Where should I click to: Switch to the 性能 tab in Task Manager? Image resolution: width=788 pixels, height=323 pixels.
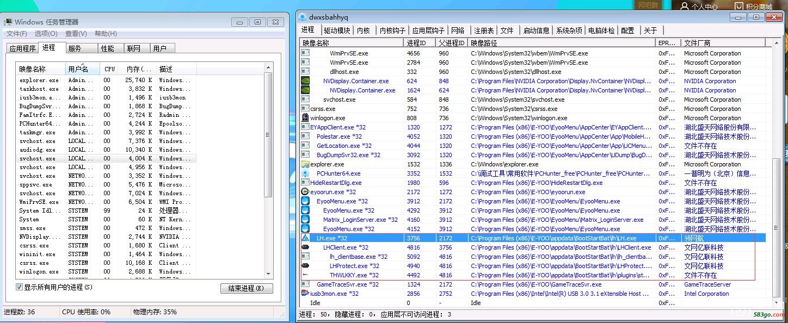108,48
